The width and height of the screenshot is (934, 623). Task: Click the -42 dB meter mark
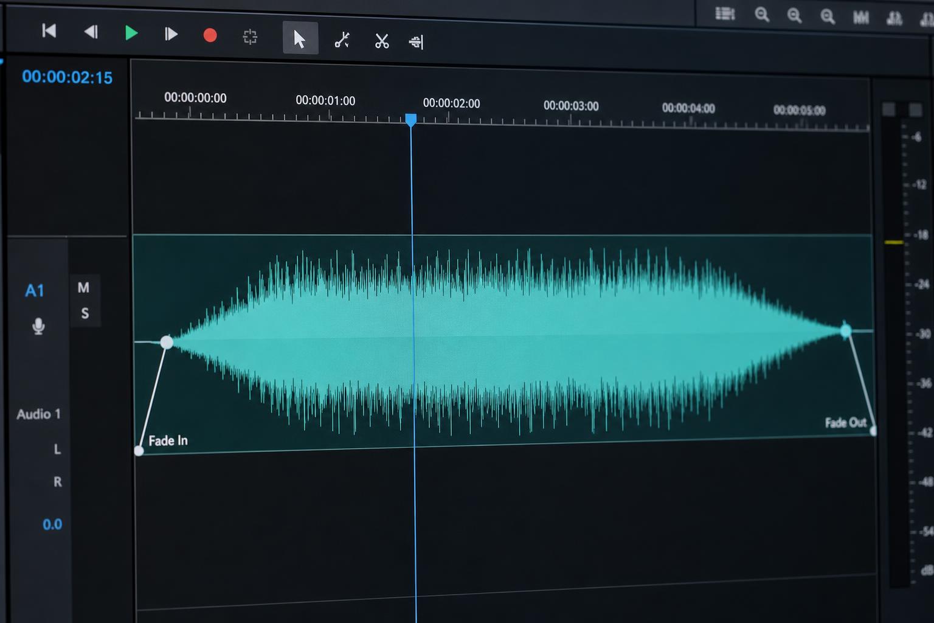[x=925, y=433]
